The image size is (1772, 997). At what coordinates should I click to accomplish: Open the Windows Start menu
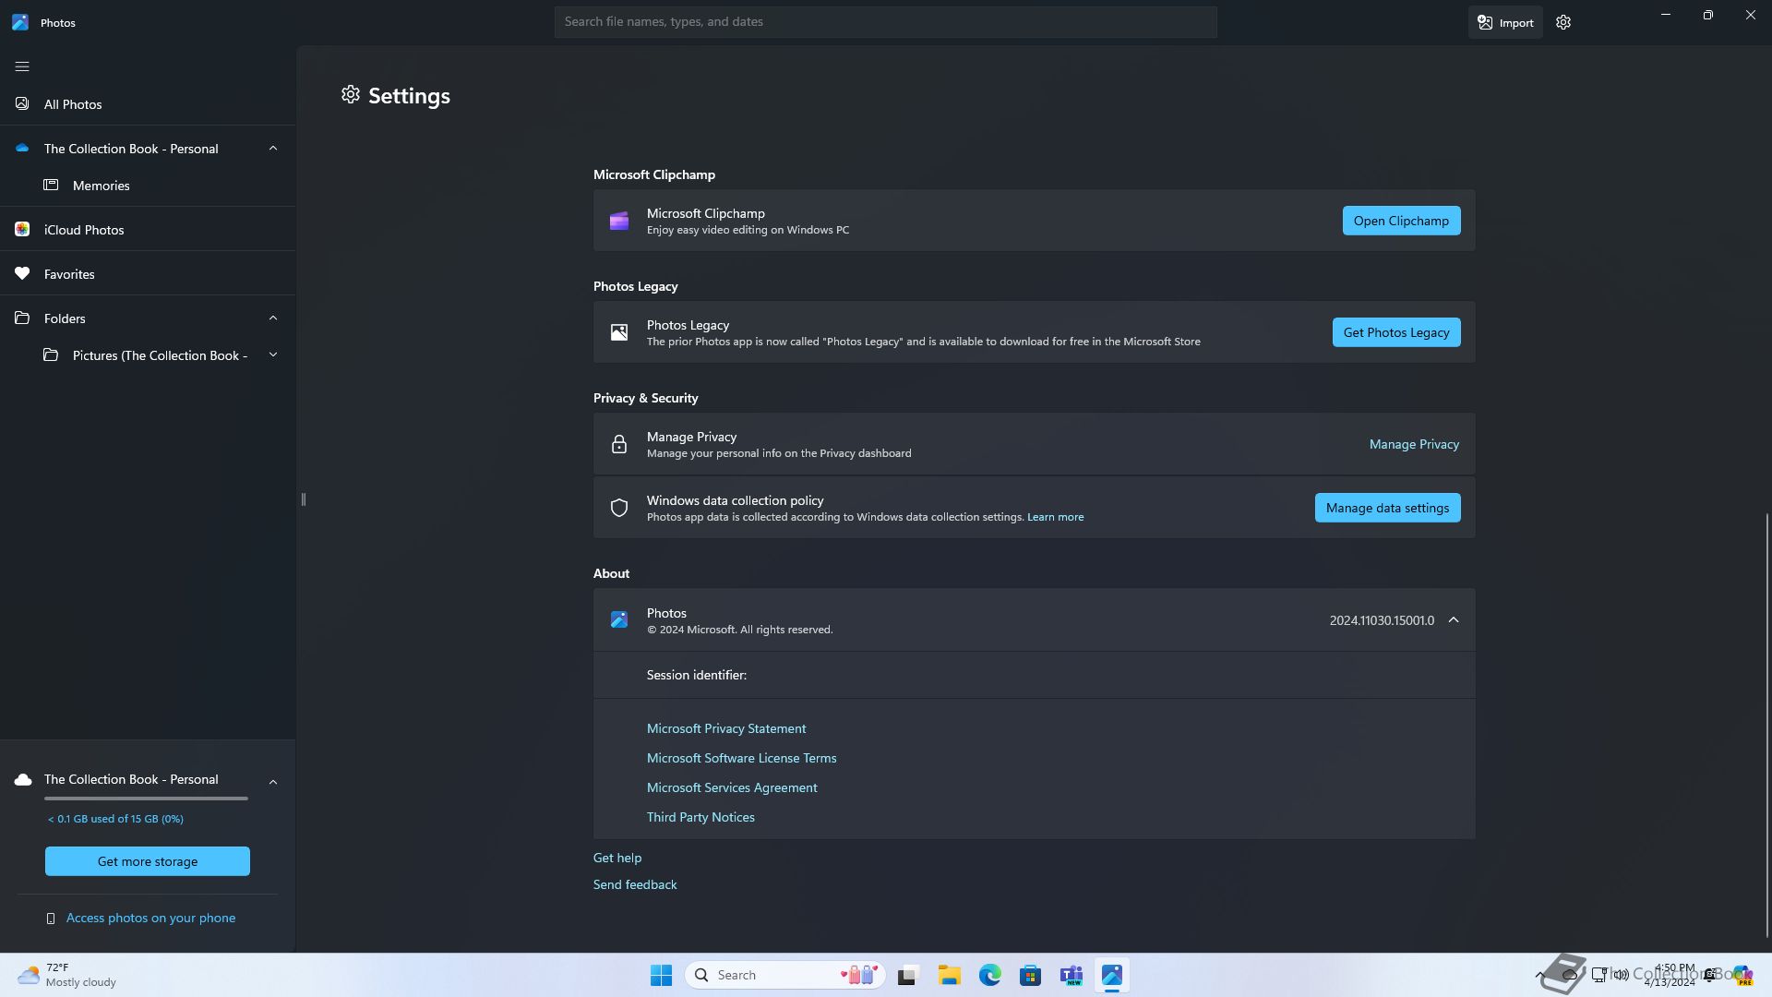click(661, 975)
